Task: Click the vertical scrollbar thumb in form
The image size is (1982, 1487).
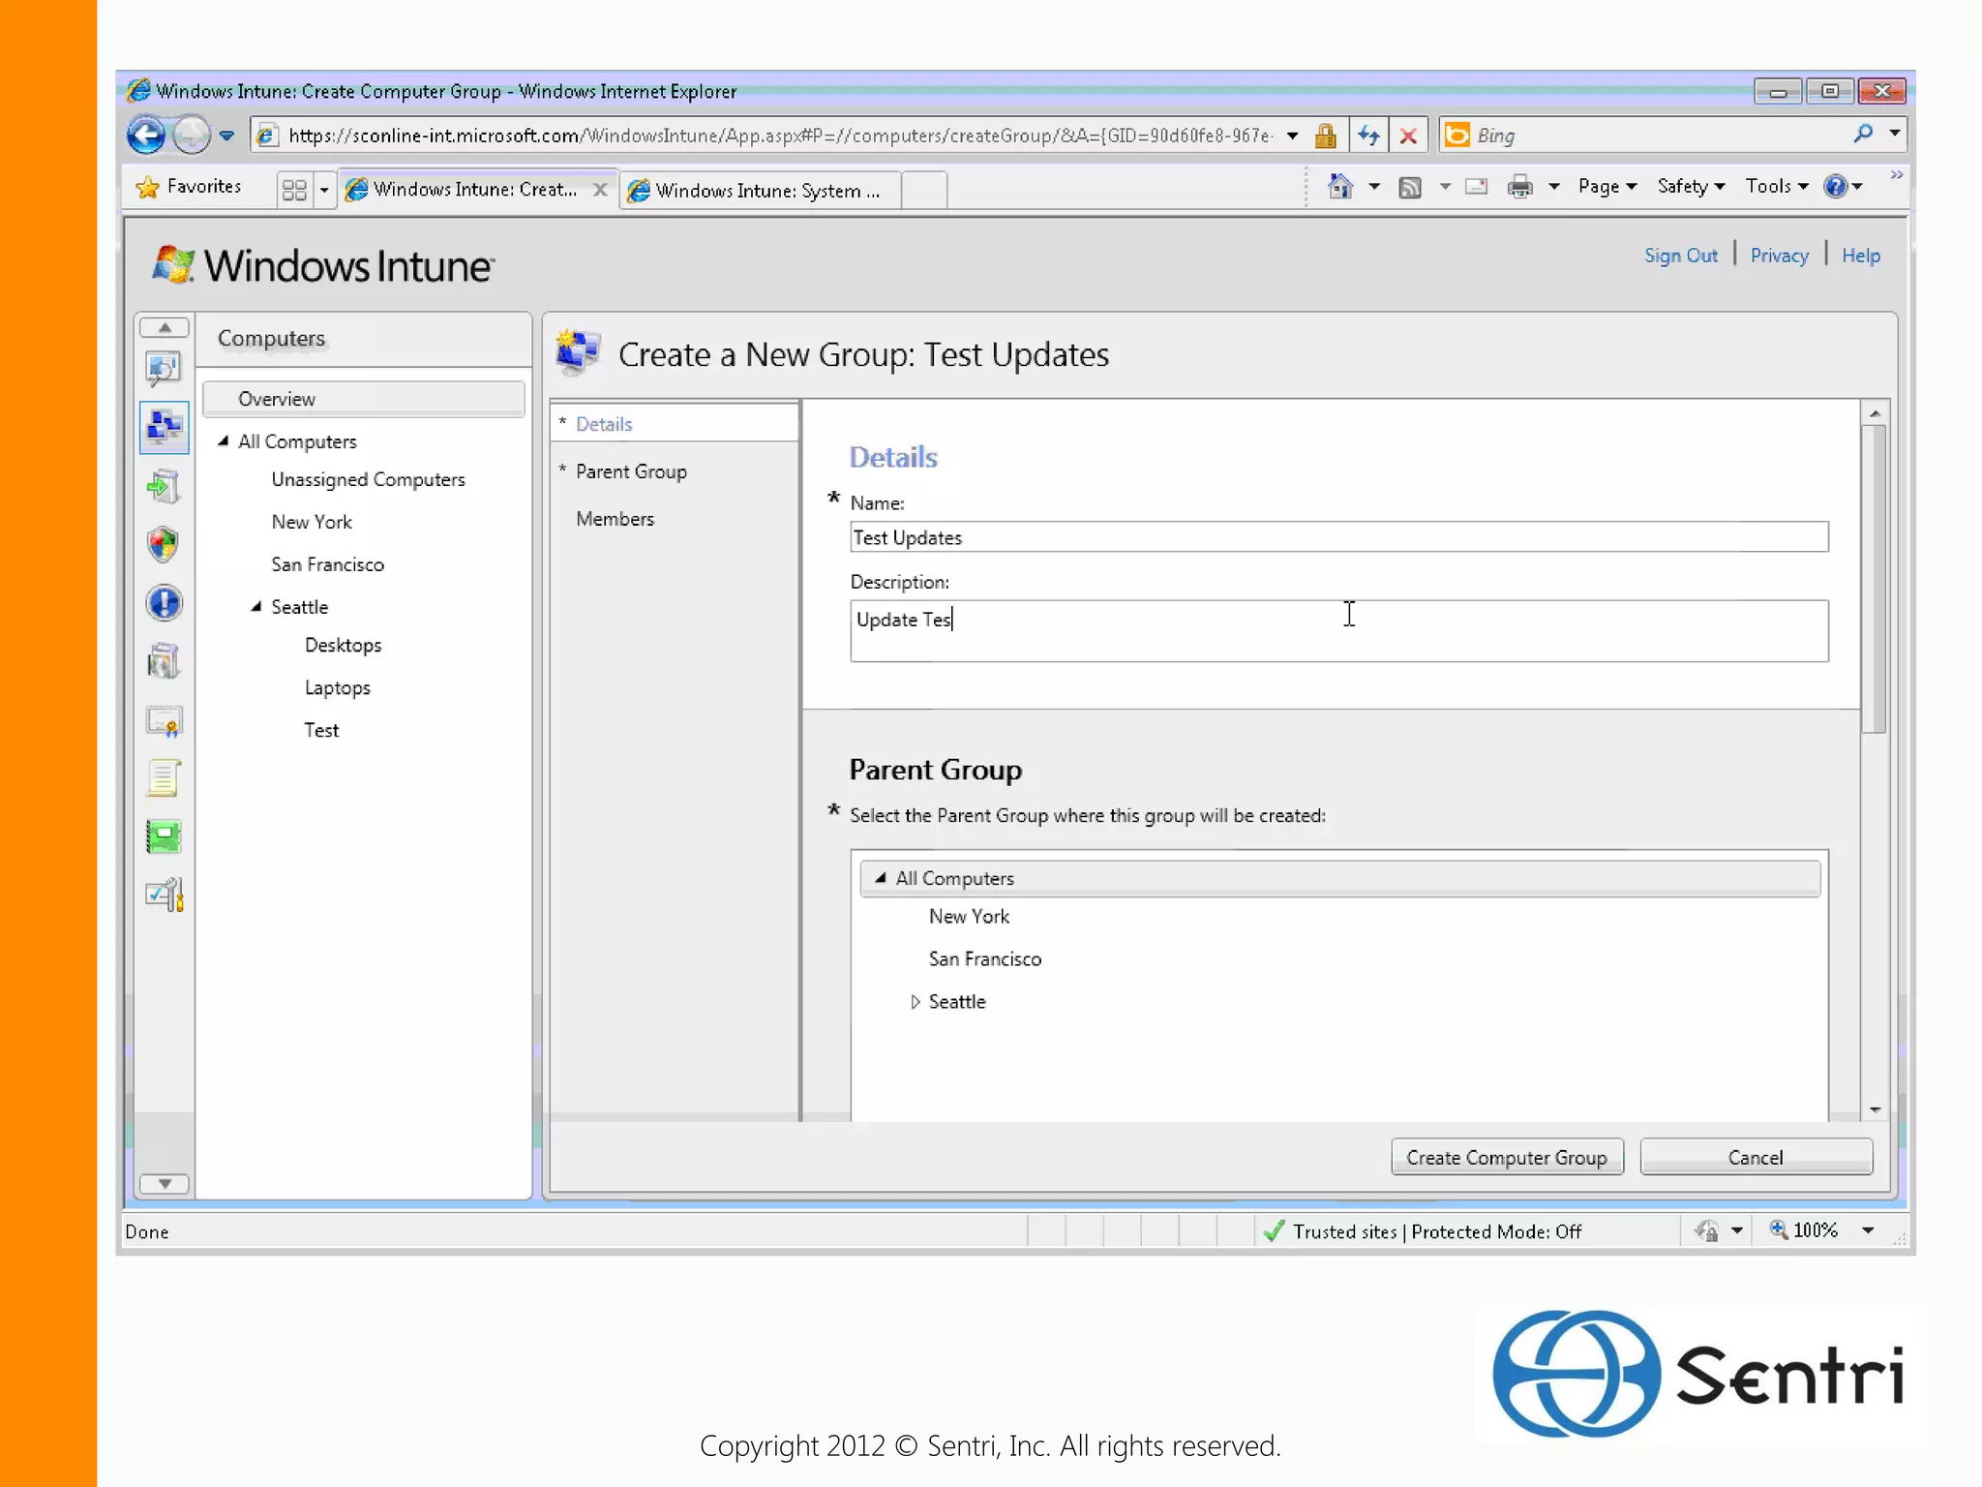Action: pos(1875,581)
